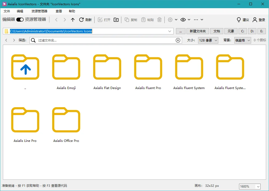Viewport: 269px width, 191px height.
Task: Open the 128 像素 size dropdown
Action: click(208, 40)
